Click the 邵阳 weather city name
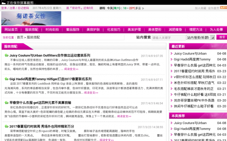The image size is (227, 141). 102,8
